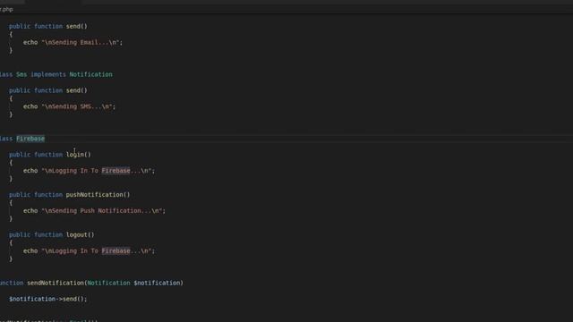Click the Notification type hint in sendNotification
This screenshot has height=322, width=573.
108,283
